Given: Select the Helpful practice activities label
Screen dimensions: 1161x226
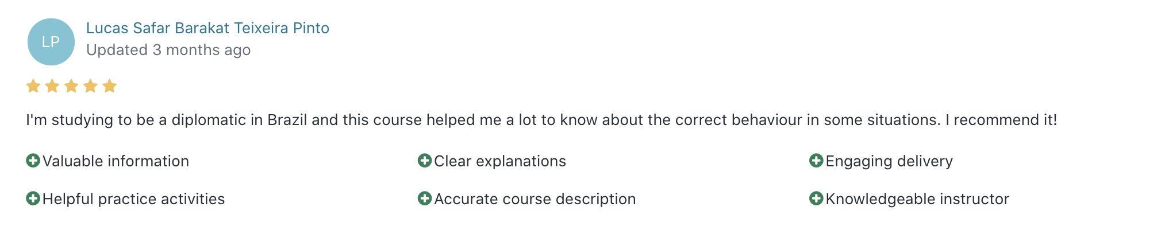Looking at the screenshot, I should [133, 199].
